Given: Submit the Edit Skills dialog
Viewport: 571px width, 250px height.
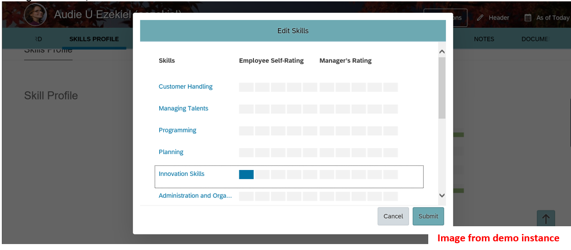Looking at the screenshot, I should pos(428,216).
